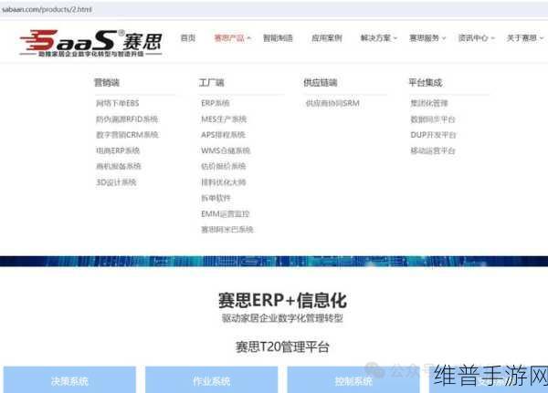
Task: Open the MES生产系统 link
Action: 224,119
